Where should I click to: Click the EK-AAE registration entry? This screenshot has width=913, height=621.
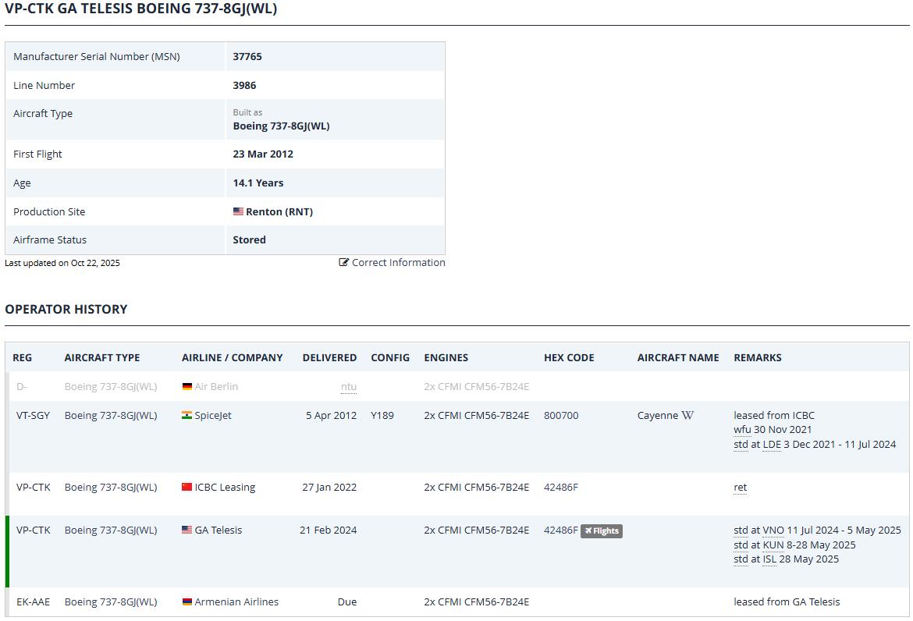pos(33,602)
